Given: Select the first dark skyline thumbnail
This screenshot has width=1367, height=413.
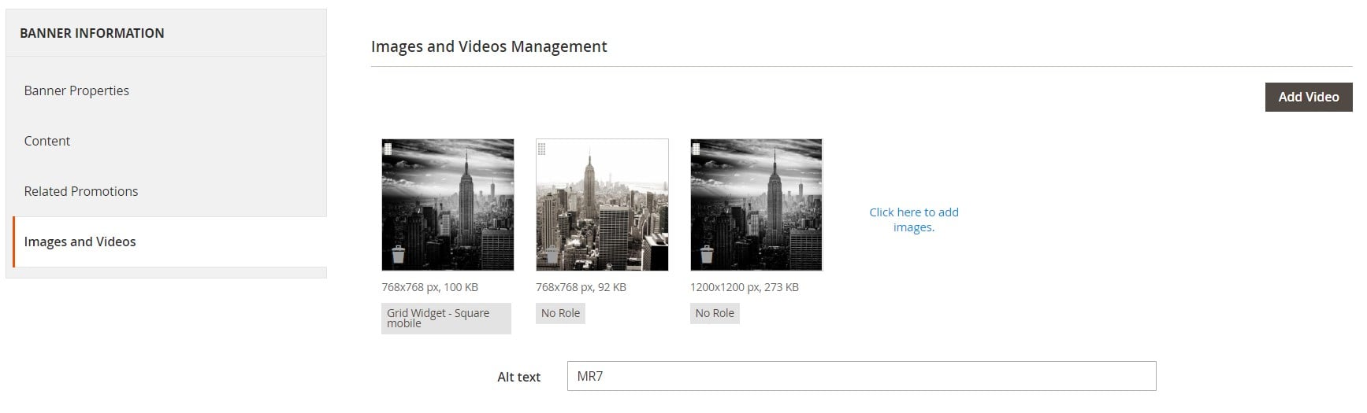Looking at the screenshot, I should point(448,205).
